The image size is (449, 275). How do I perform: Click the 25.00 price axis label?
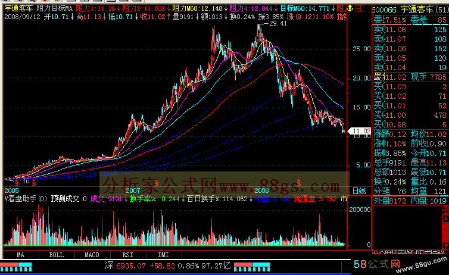(361, 49)
